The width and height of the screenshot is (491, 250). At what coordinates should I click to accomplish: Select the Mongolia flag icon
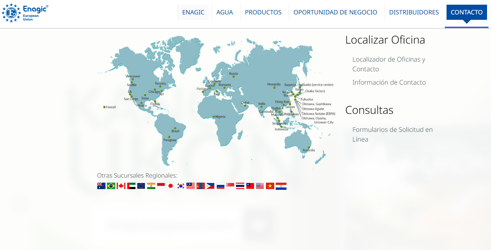coord(201,186)
